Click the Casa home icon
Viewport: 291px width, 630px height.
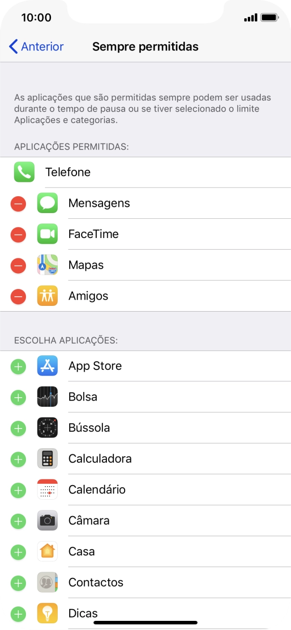coord(47,552)
